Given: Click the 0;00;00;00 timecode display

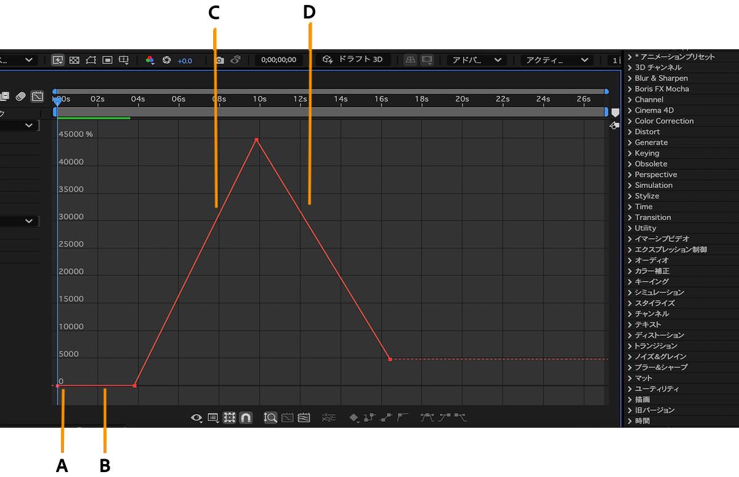Looking at the screenshot, I should point(279,60).
